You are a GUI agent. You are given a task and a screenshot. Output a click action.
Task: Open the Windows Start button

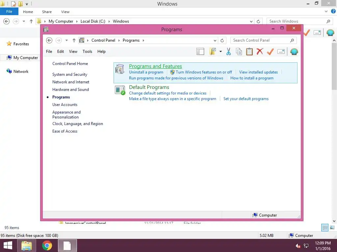click(8, 245)
